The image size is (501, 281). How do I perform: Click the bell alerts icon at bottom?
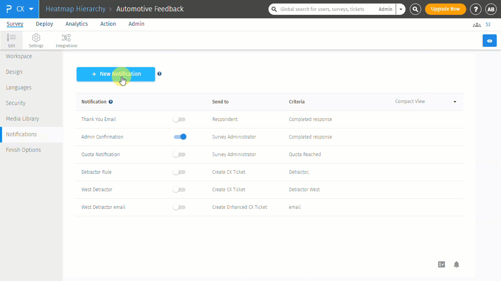pyautogui.click(x=456, y=265)
